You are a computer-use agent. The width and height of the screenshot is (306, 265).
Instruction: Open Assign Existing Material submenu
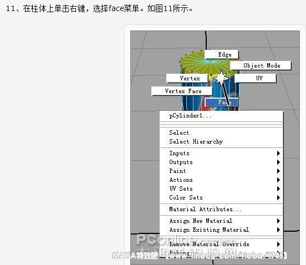click(x=222, y=230)
